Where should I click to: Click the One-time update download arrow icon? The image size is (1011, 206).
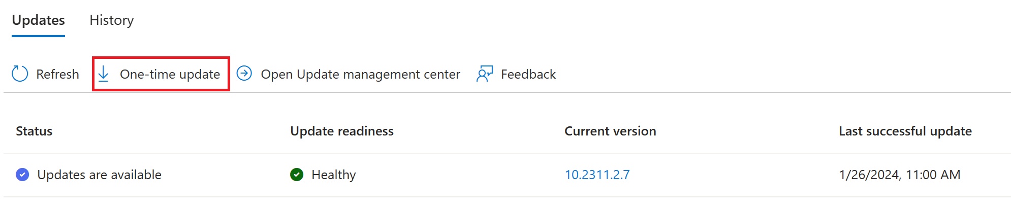pyautogui.click(x=104, y=74)
